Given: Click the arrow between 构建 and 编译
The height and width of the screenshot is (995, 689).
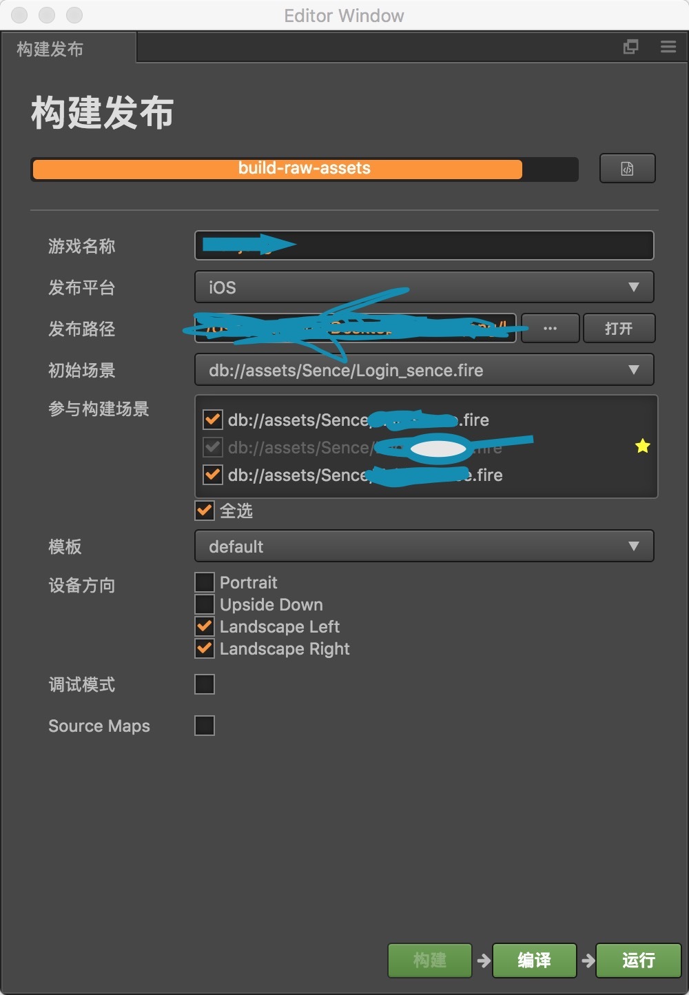Looking at the screenshot, I should coord(484,960).
